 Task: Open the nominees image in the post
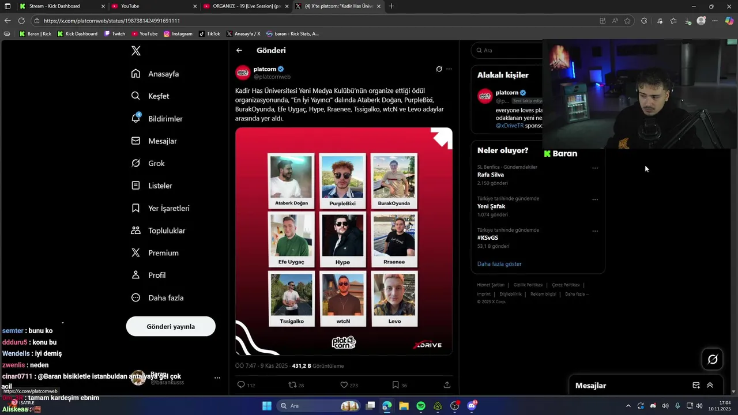[x=344, y=241]
